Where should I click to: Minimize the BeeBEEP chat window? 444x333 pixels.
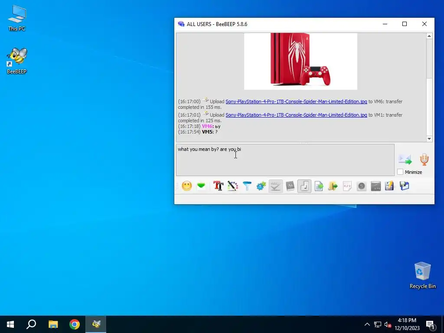click(385, 24)
